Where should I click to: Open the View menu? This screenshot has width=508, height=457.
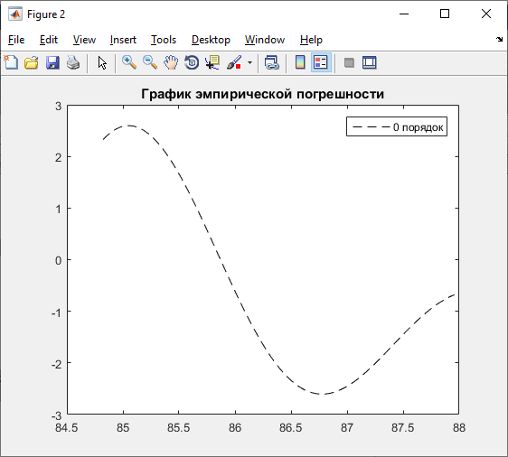(x=84, y=40)
